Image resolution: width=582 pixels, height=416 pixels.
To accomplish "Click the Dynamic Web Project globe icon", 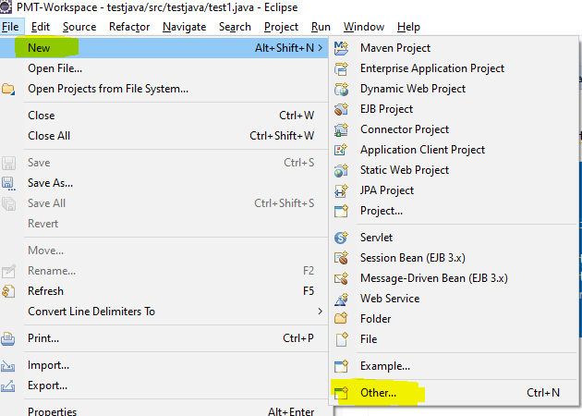I will click(x=341, y=89).
